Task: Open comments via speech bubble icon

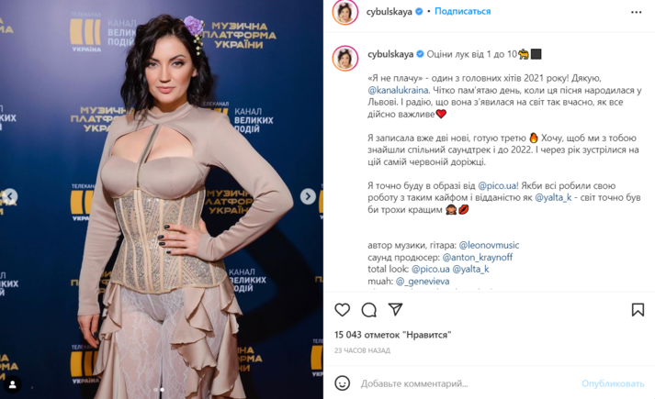Action: click(369, 310)
